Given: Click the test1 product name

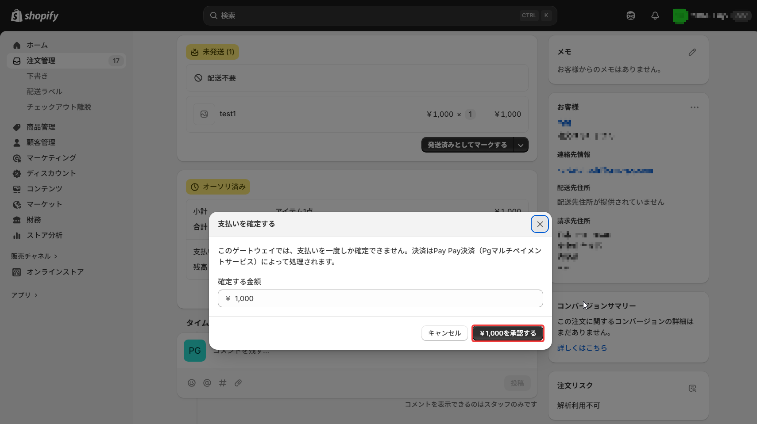Looking at the screenshot, I should pos(228,114).
